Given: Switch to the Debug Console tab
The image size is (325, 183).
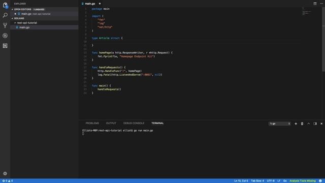Looking at the screenshot, I should (x=134, y=123).
